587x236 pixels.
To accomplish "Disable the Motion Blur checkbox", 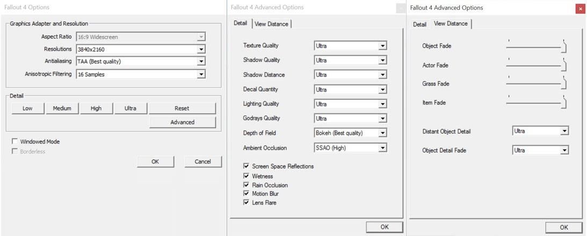I will point(247,194).
